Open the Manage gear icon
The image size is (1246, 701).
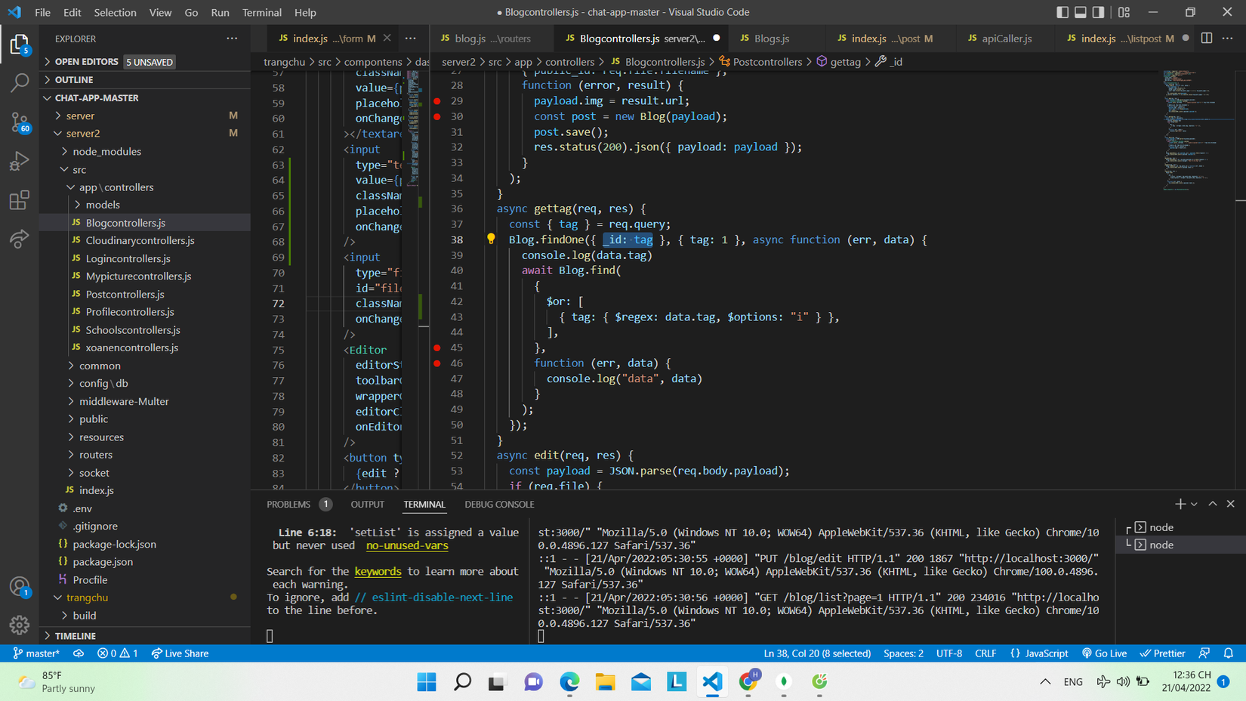click(20, 625)
